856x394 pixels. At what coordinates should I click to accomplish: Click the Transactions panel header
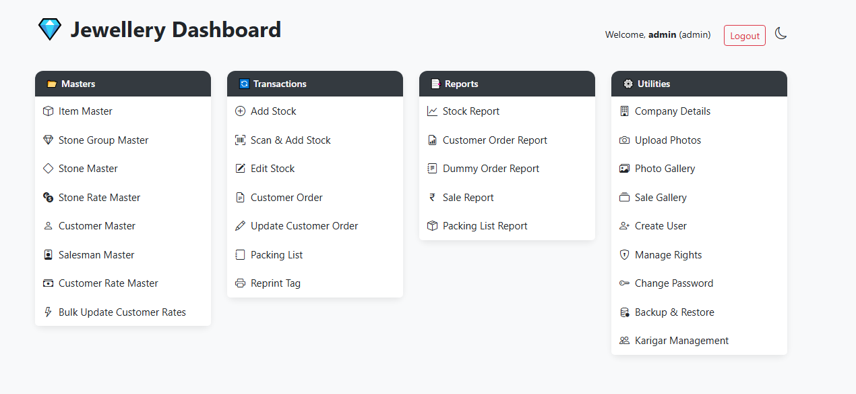(315, 84)
